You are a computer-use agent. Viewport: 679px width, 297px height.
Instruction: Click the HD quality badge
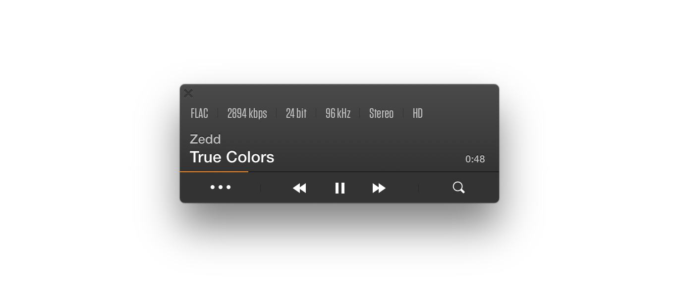418,113
